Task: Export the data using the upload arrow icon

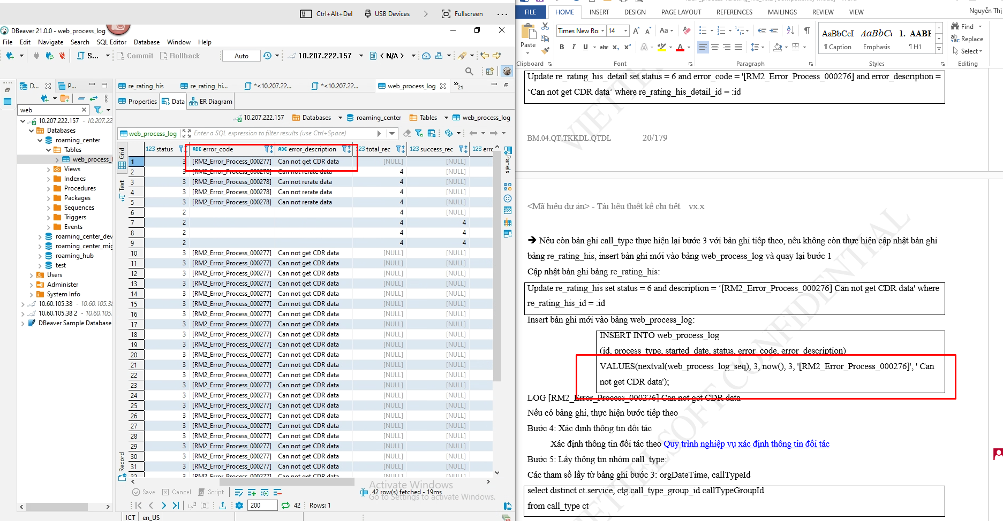Action: coord(223,505)
